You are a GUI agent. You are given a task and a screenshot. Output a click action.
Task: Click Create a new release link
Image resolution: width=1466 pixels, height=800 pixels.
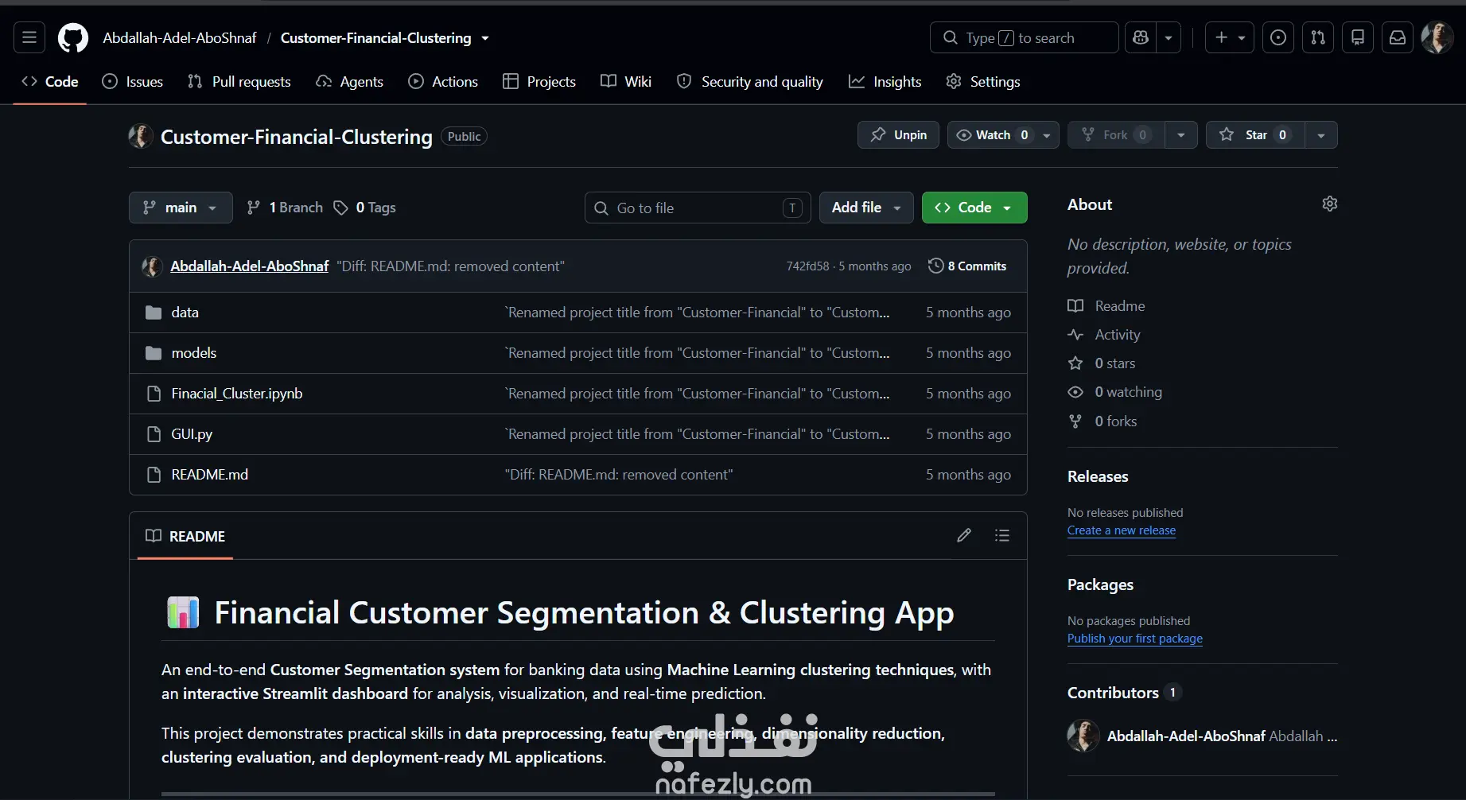1122,530
